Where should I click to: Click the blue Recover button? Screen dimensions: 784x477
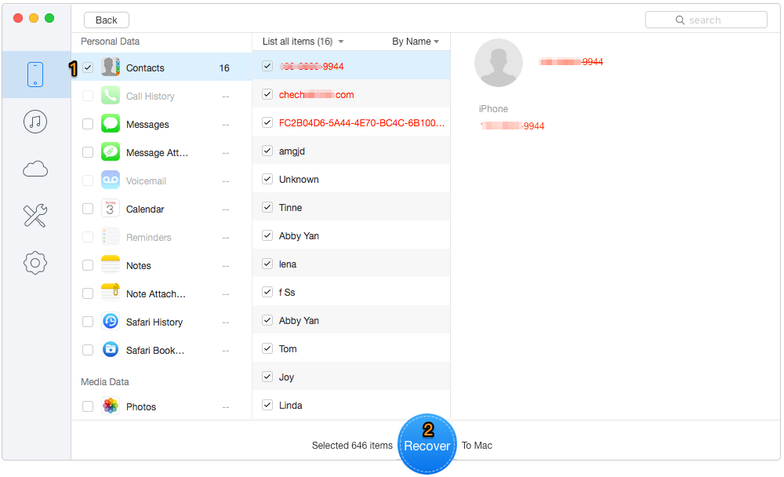tap(427, 444)
